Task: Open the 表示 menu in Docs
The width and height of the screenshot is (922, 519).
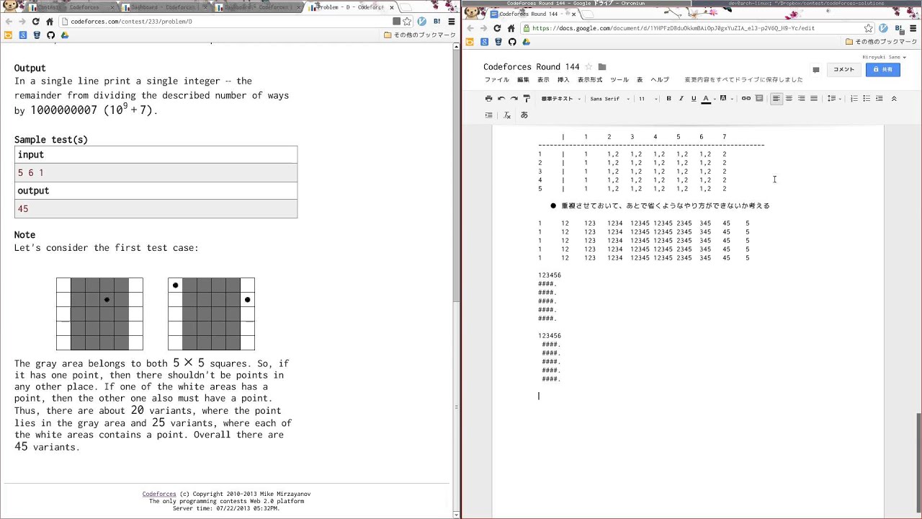Action: pos(543,80)
